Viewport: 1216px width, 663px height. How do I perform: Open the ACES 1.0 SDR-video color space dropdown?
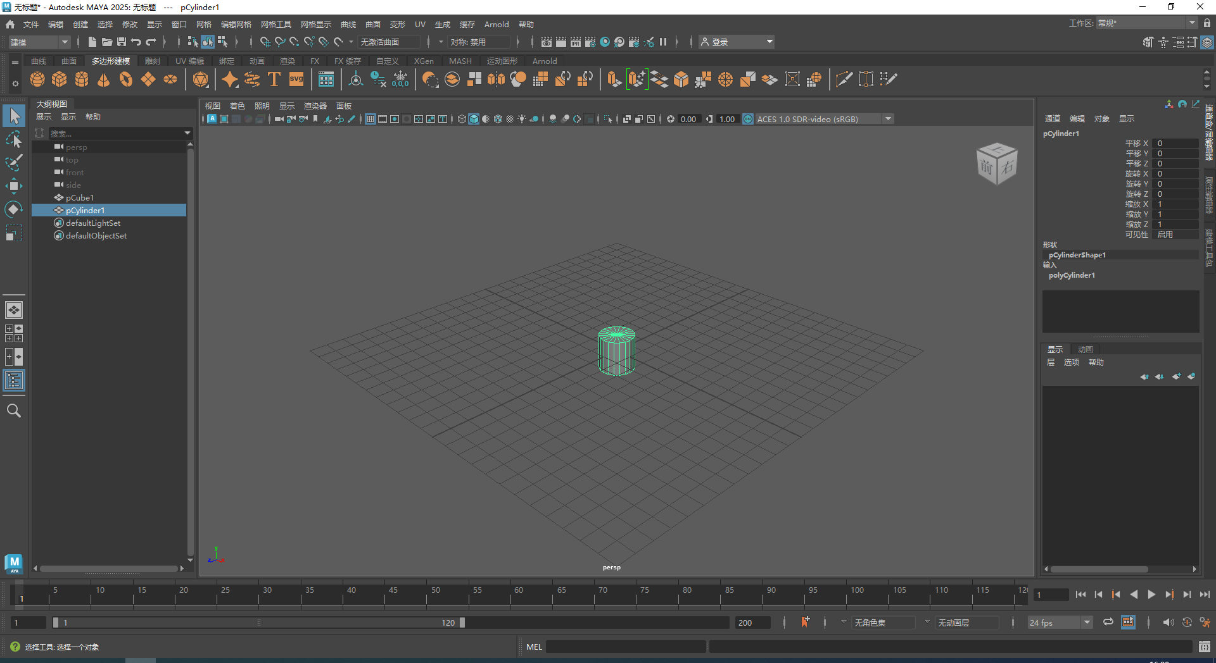click(x=888, y=119)
